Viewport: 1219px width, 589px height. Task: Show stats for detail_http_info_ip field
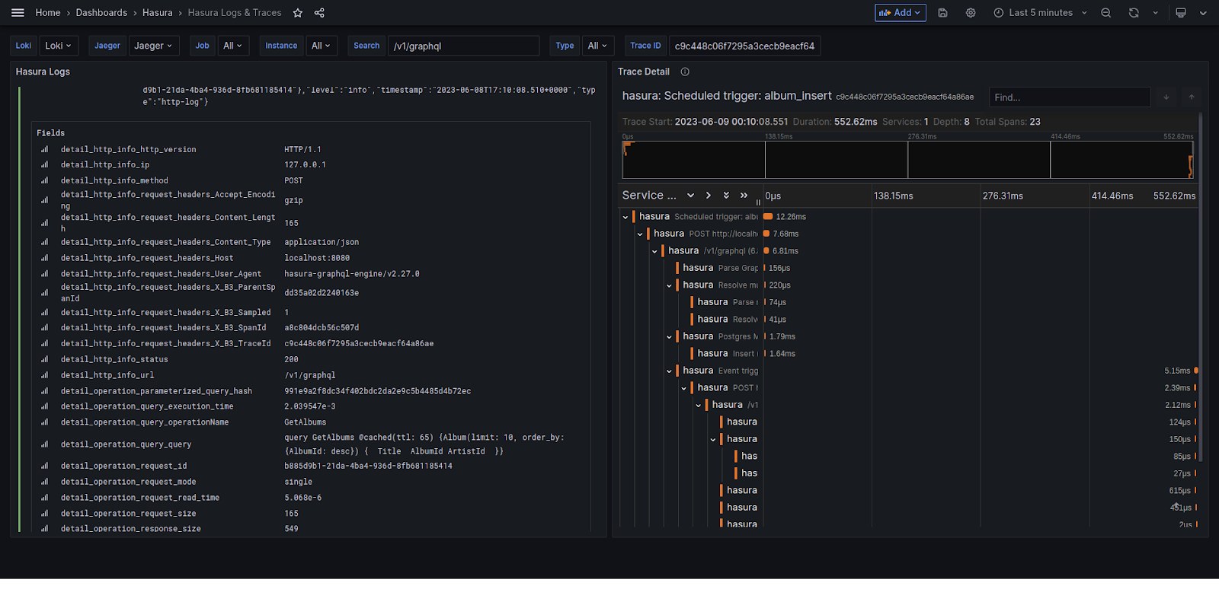pos(45,165)
